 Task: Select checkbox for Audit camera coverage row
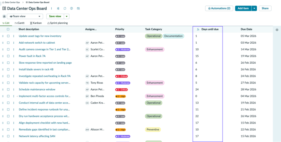click(8, 50)
